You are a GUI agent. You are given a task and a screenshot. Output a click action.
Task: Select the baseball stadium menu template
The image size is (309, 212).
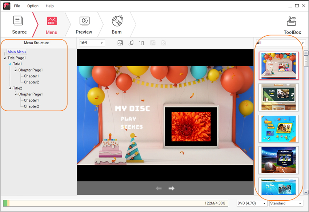coord(278,160)
